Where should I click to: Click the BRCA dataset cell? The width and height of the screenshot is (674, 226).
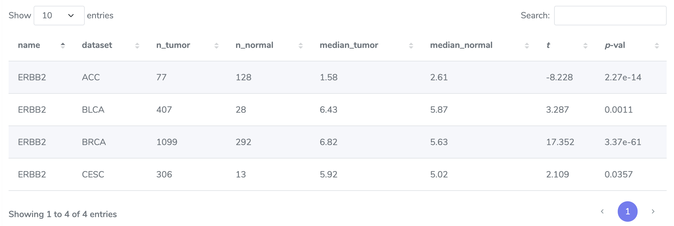pos(94,142)
